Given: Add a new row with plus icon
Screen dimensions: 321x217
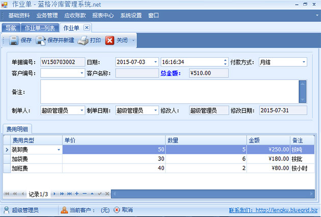Looking at the screenshot, I should pos(77,194).
